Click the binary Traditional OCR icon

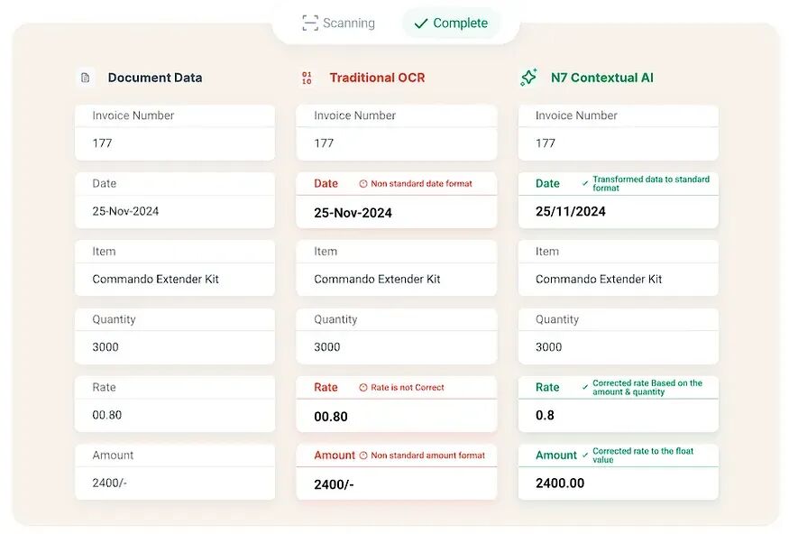click(x=307, y=78)
